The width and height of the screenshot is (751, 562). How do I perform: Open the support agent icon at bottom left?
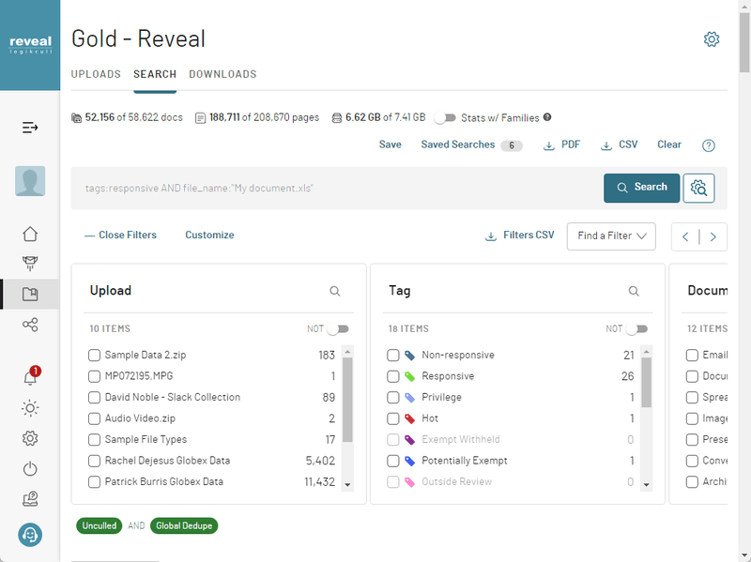click(x=29, y=535)
